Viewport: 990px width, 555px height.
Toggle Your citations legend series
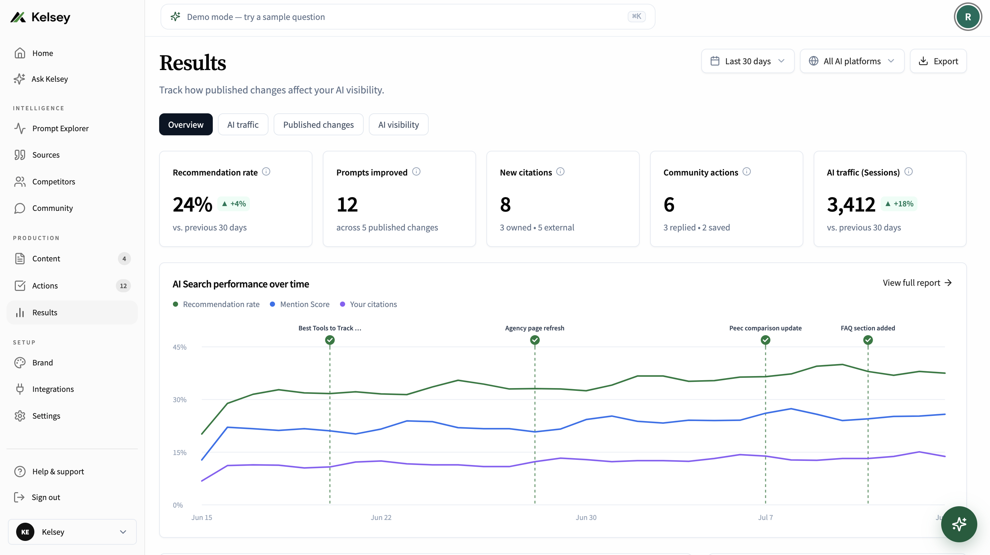click(368, 304)
